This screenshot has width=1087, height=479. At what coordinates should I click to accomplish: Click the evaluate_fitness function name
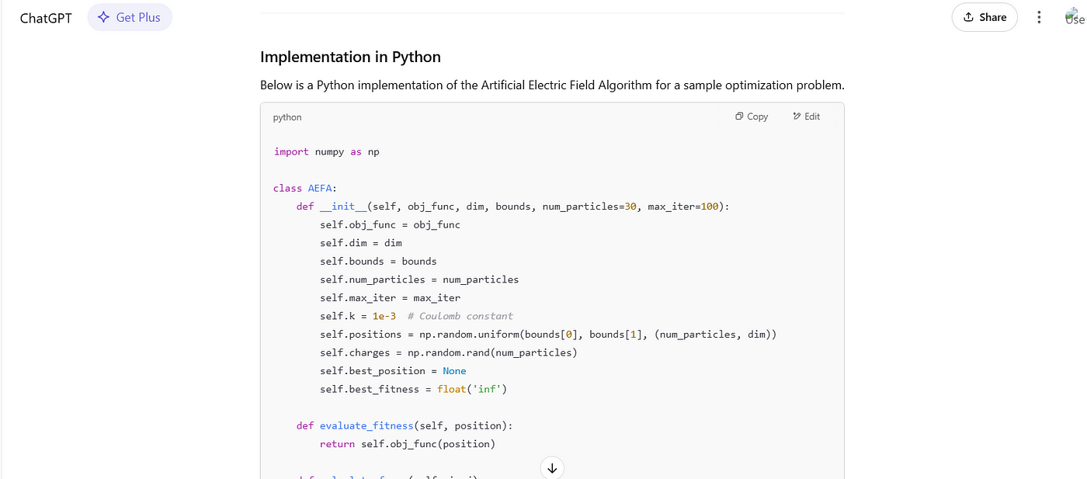point(356,425)
